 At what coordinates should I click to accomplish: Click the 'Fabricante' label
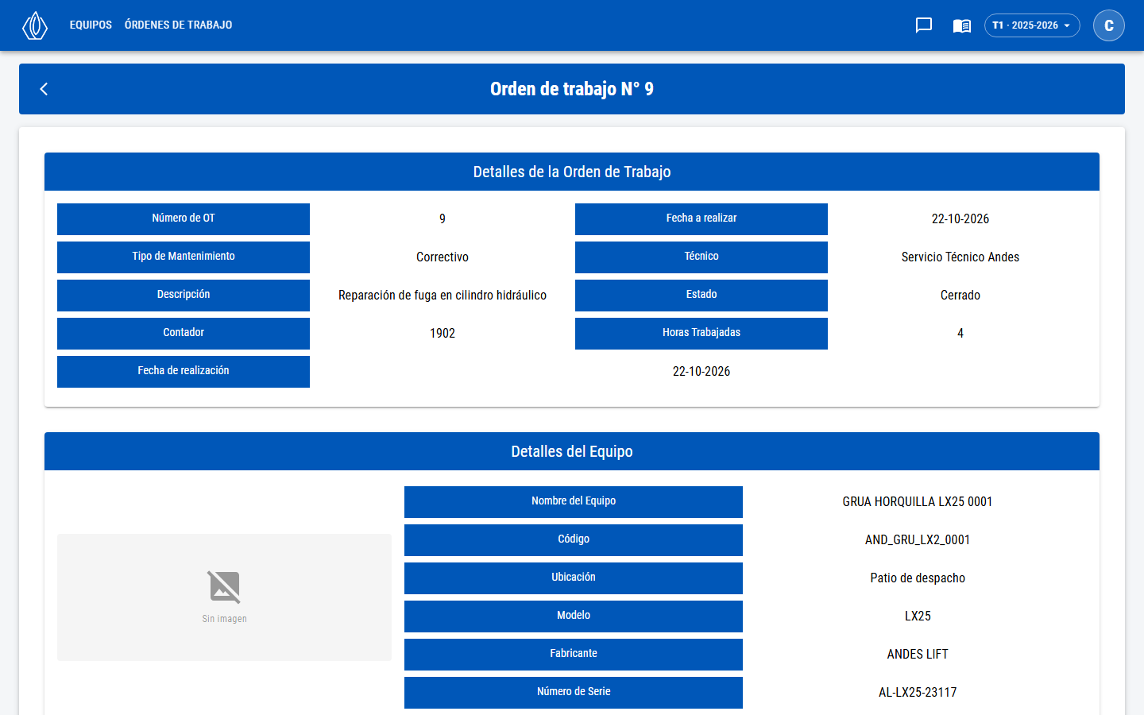(574, 654)
